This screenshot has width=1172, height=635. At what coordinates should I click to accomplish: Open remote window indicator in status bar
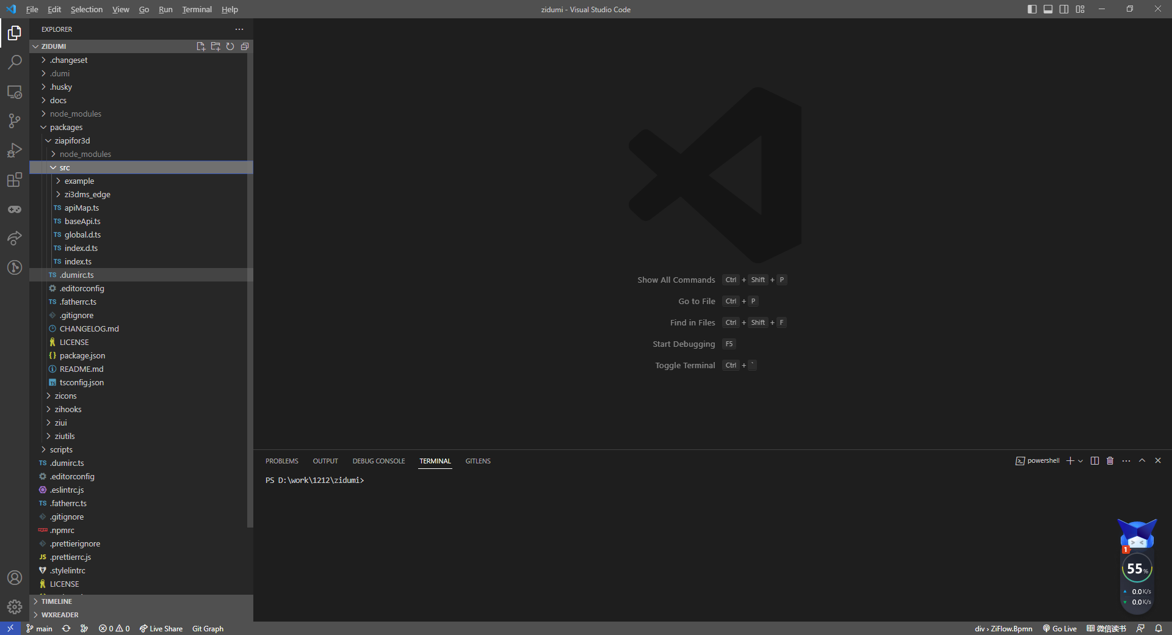[10, 628]
